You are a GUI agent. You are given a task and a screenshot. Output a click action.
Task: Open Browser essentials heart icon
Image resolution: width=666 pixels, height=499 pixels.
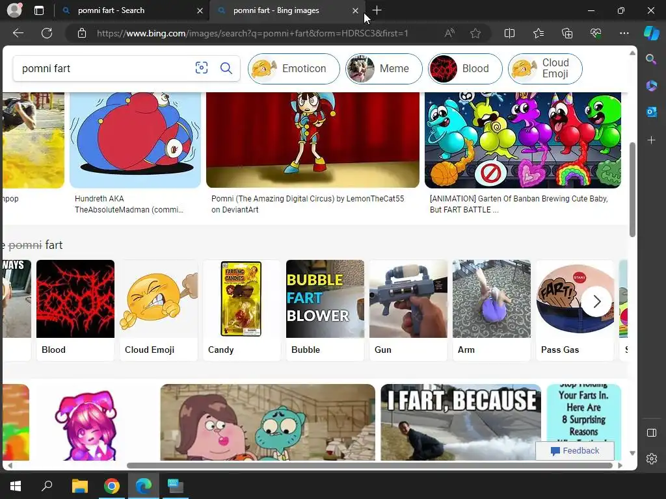click(596, 33)
